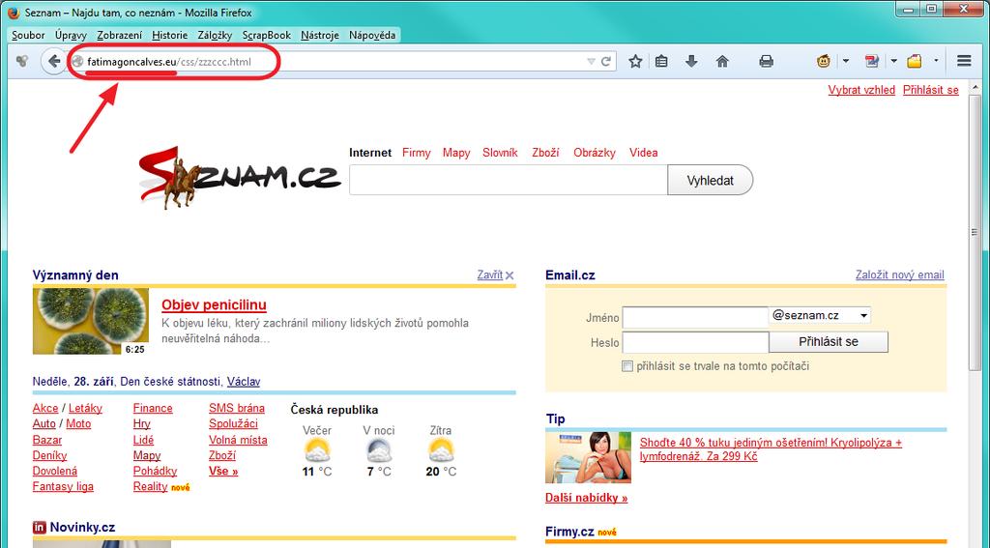Click the Novinky.cz red icon
The width and height of the screenshot is (990, 548).
[x=39, y=527]
